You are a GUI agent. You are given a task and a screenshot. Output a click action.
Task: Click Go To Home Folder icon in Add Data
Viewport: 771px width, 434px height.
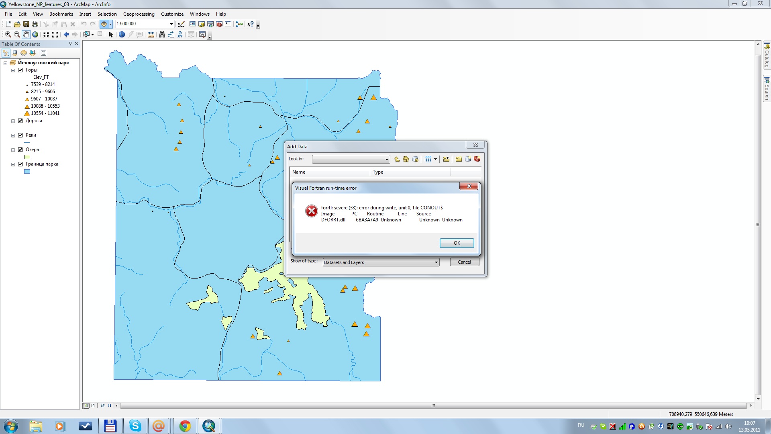pyautogui.click(x=406, y=159)
